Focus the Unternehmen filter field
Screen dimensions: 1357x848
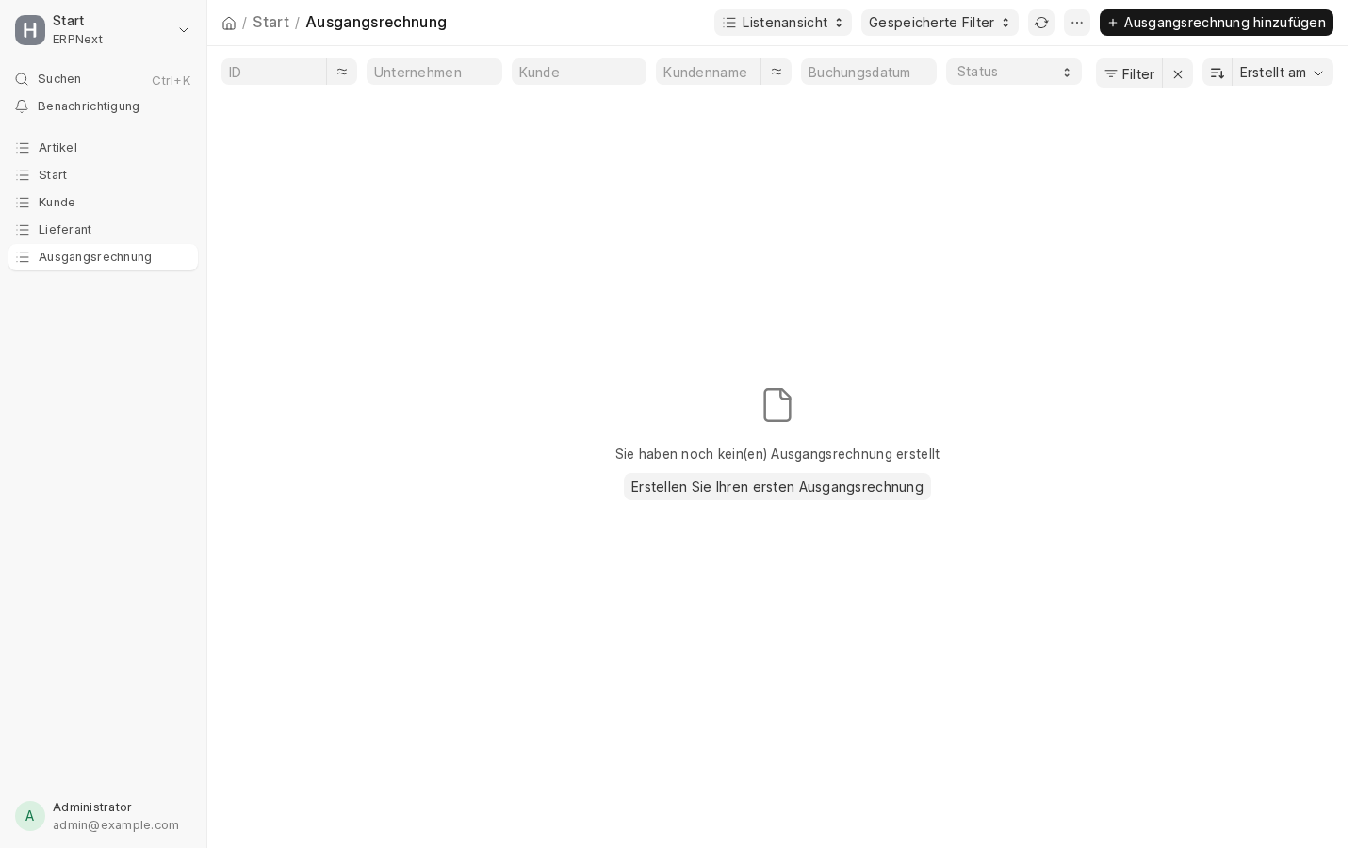[434, 72]
